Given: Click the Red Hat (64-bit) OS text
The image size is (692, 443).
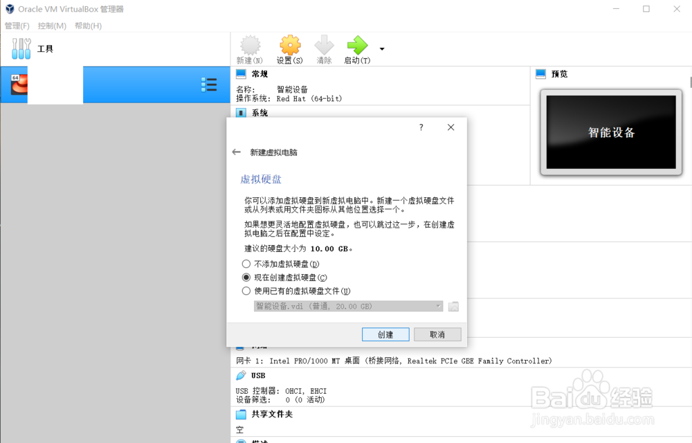Looking at the screenshot, I should (x=309, y=99).
